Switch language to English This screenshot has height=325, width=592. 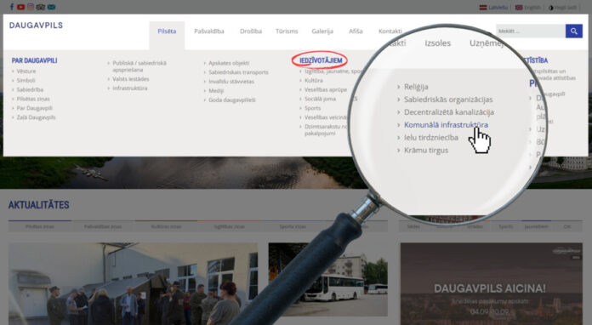[x=528, y=7]
